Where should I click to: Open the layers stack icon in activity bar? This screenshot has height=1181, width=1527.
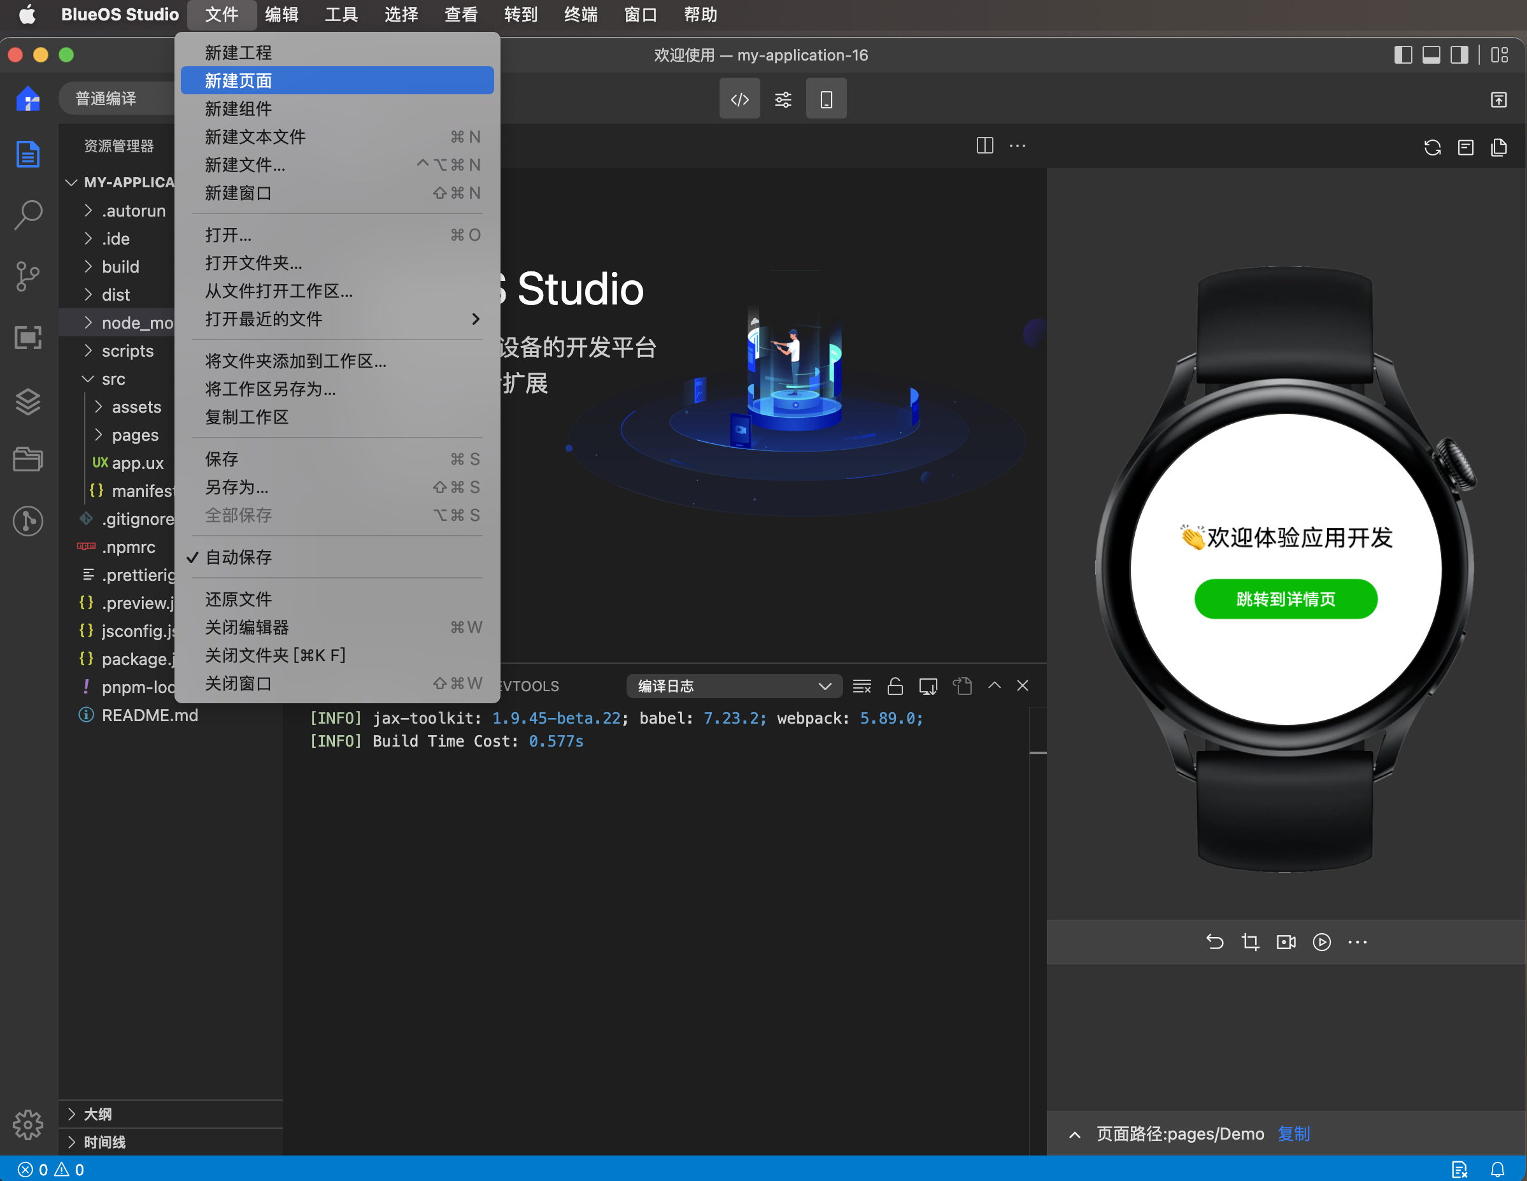pyautogui.click(x=28, y=402)
